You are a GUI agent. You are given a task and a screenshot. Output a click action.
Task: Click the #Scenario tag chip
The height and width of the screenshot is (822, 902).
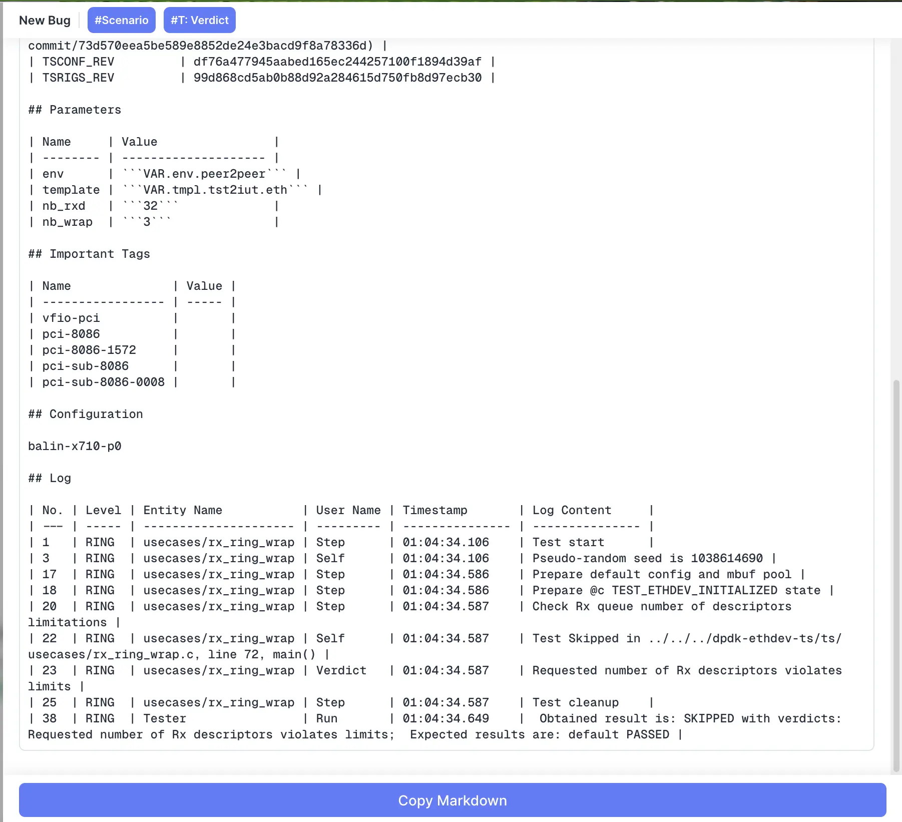121,20
